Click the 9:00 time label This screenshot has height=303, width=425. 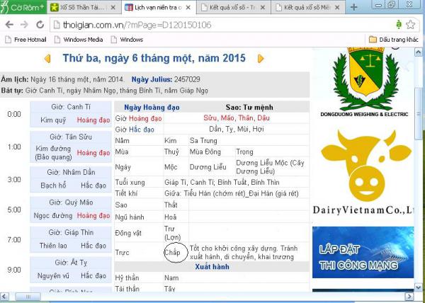(14, 270)
